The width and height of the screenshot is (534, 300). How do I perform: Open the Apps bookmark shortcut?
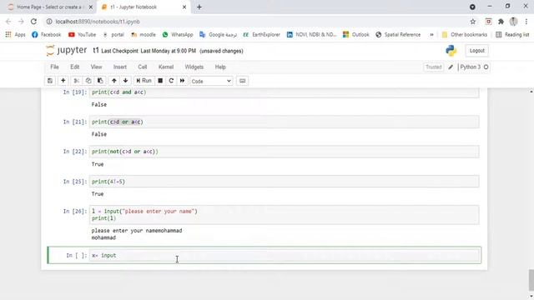(16, 35)
